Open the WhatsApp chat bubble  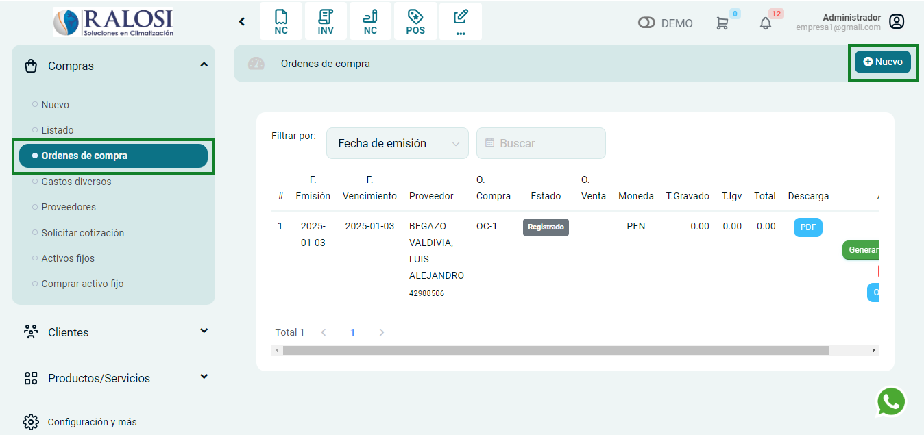pyautogui.click(x=890, y=402)
